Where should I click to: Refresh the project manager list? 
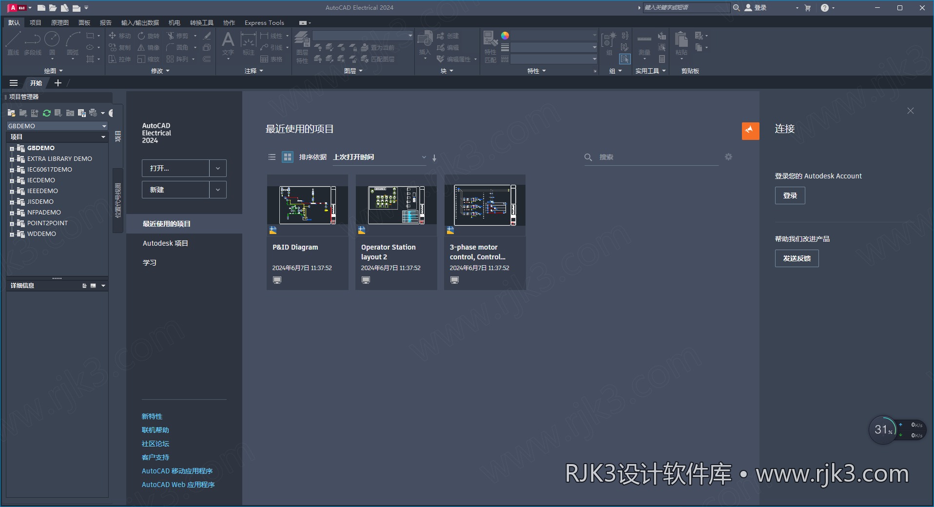47,113
